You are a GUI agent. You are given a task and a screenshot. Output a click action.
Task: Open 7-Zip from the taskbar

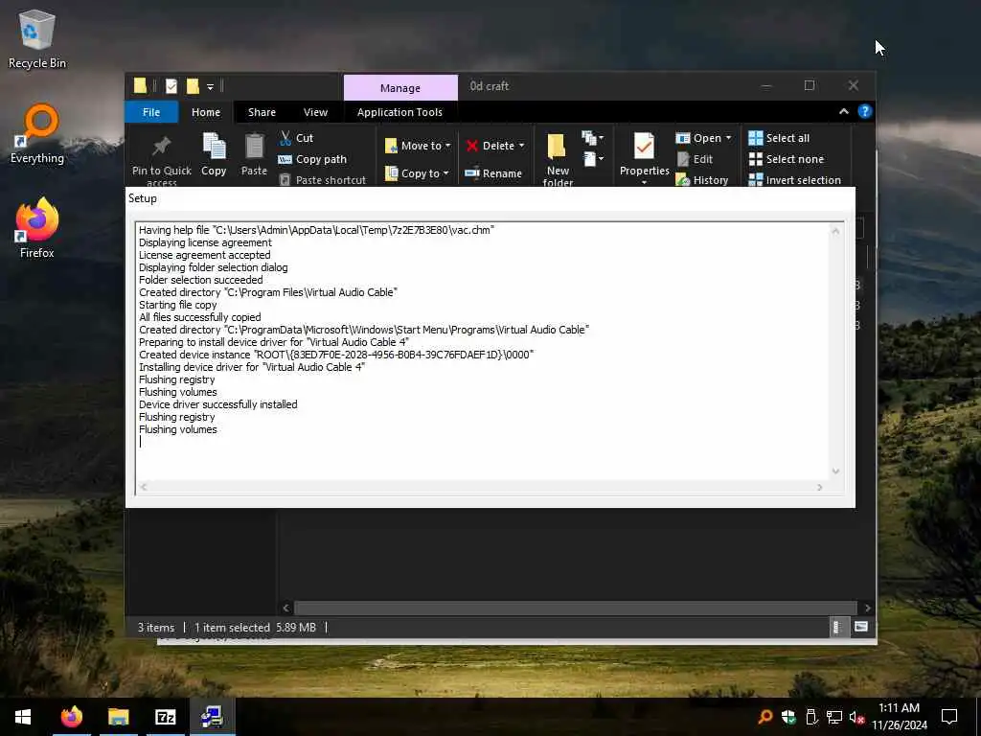pos(165,717)
